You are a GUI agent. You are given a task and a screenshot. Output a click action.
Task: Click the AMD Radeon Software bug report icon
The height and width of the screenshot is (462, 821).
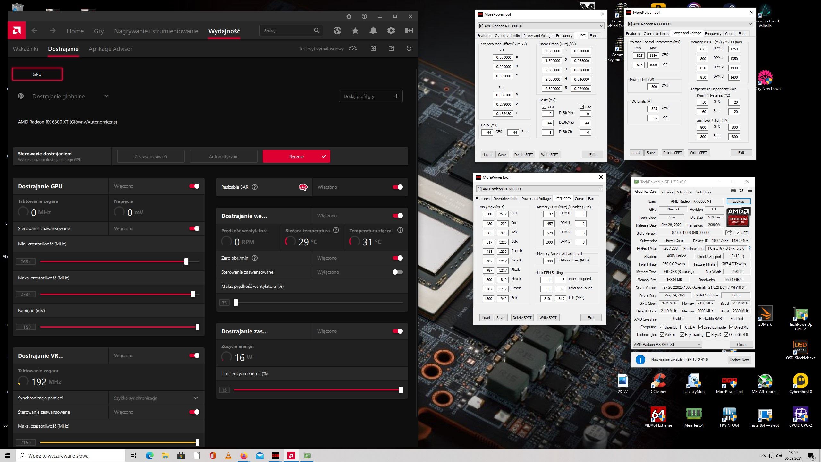(349, 16)
